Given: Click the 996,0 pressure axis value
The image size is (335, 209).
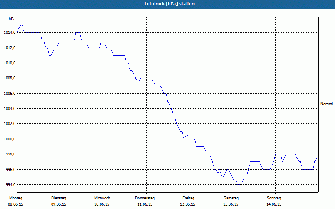Looking at the screenshot, I should (x=10, y=170).
